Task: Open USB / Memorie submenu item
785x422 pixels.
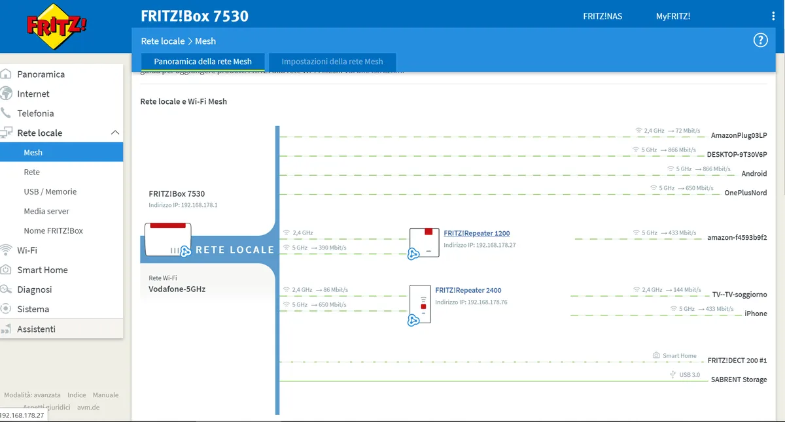Action: pos(50,191)
